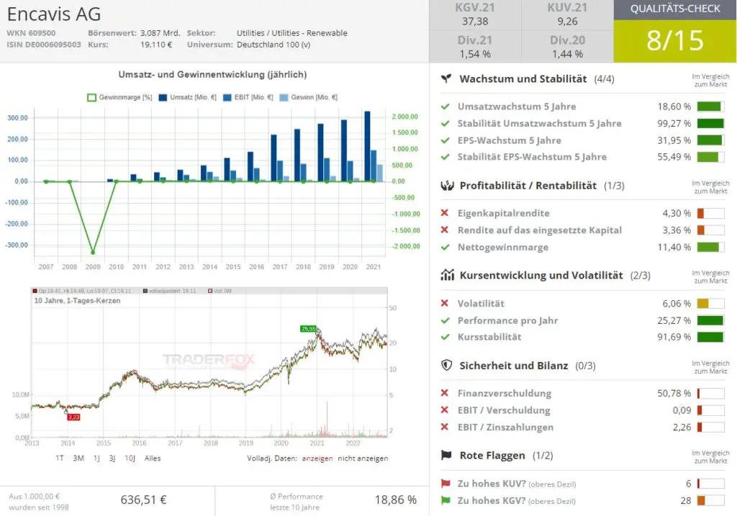
Task: Hide adjusted data via nicht anzeigen
Action: tap(363, 458)
